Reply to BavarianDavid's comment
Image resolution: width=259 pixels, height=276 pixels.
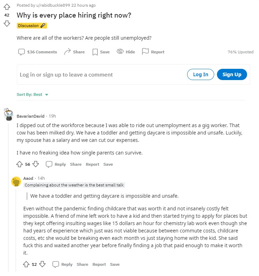coord(56,164)
